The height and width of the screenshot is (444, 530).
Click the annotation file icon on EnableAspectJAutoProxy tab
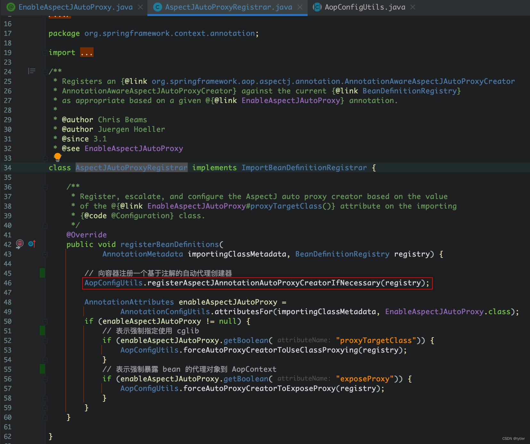click(11, 7)
